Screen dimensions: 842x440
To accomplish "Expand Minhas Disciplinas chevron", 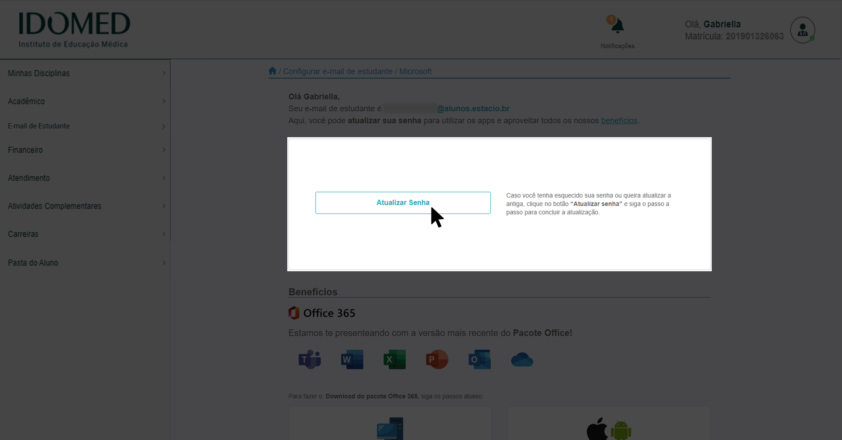I will 164,73.
